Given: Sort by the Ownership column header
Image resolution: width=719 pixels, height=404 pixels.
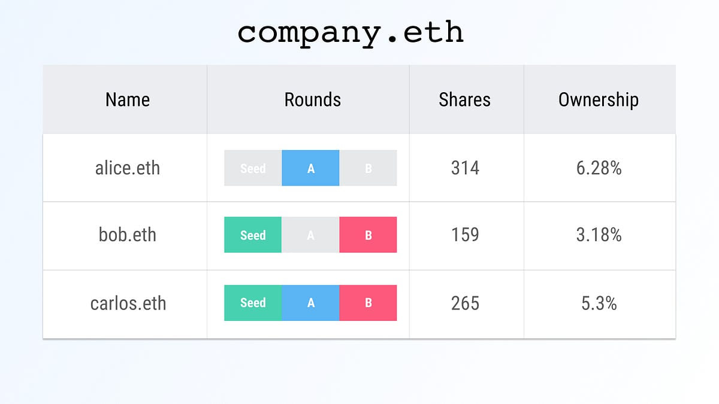Looking at the screenshot, I should [599, 99].
